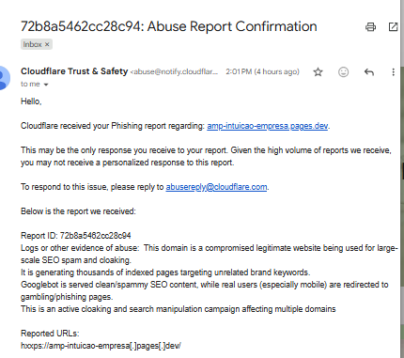Click the abusereply@cloudflare.com email link
This screenshot has height=358, width=404.
pyautogui.click(x=216, y=187)
